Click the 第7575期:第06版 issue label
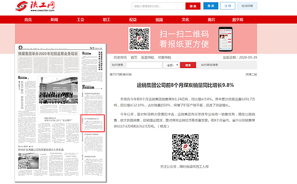The width and height of the screenshot is (297, 184). [x=121, y=74]
